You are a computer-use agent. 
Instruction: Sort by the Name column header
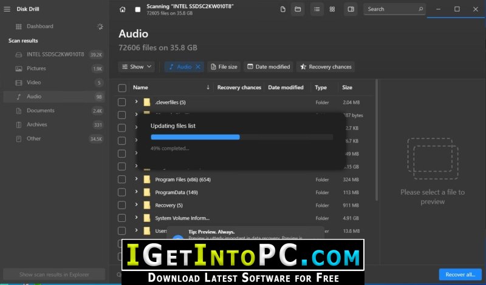click(x=140, y=87)
